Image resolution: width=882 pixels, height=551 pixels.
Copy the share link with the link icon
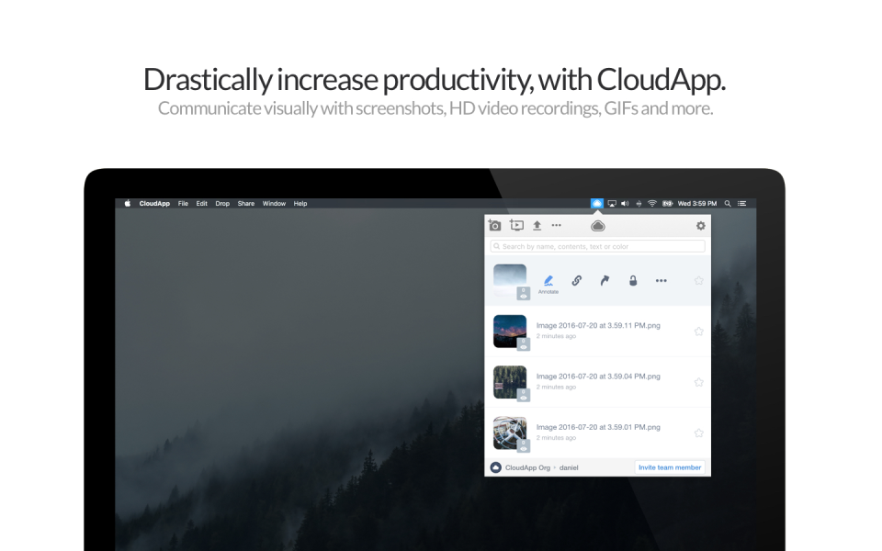click(x=577, y=280)
